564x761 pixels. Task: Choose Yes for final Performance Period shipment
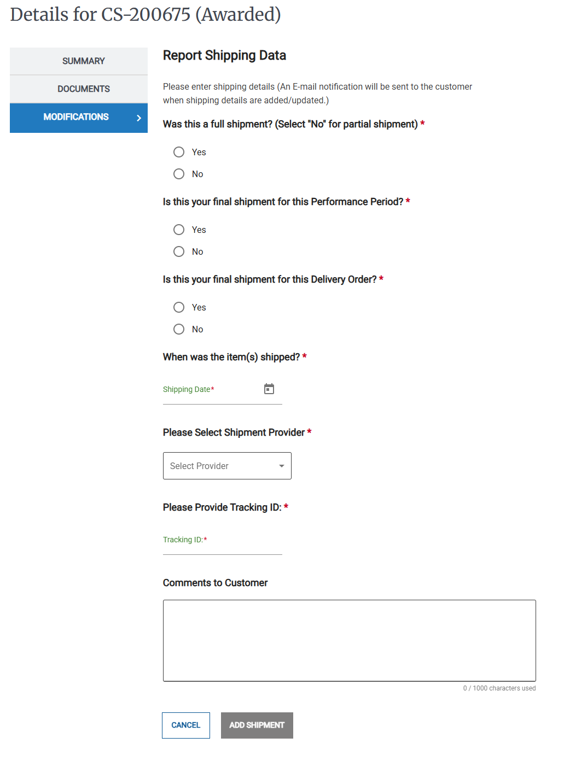(x=178, y=229)
